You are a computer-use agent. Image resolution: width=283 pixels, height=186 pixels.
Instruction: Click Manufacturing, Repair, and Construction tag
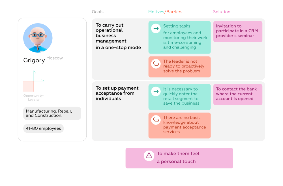click(52, 113)
